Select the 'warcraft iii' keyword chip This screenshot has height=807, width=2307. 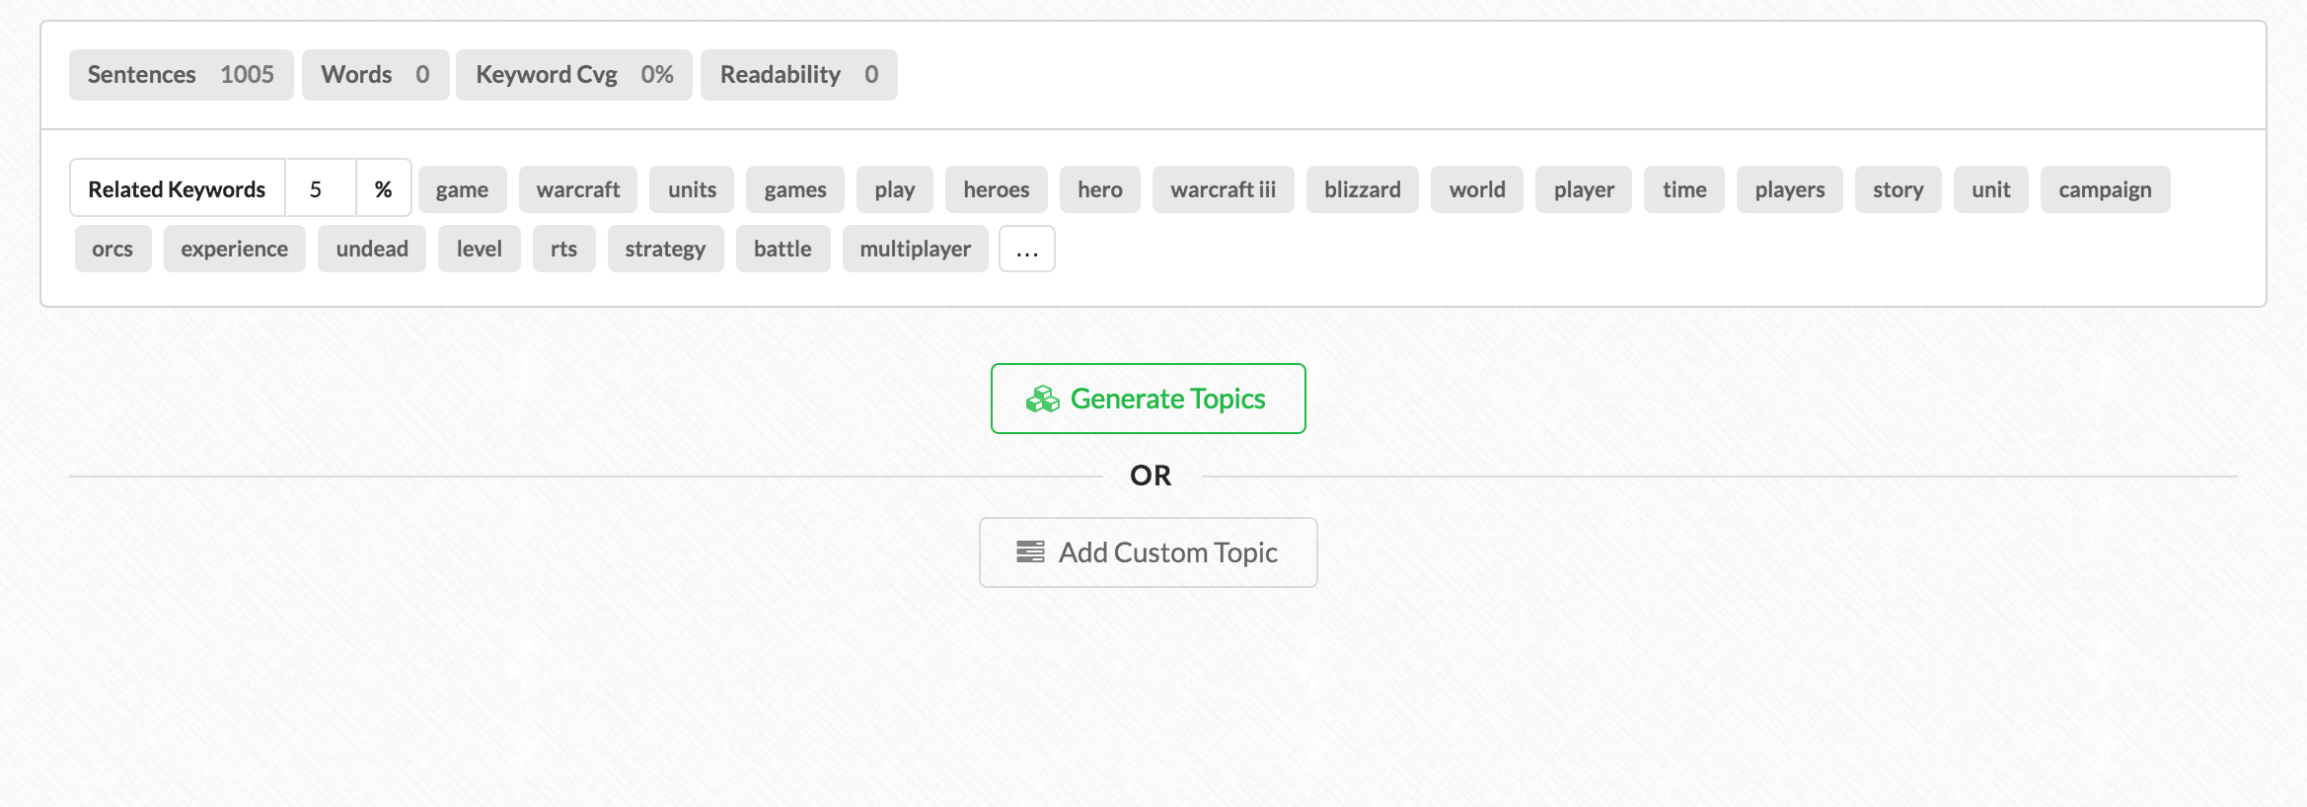click(1224, 189)
